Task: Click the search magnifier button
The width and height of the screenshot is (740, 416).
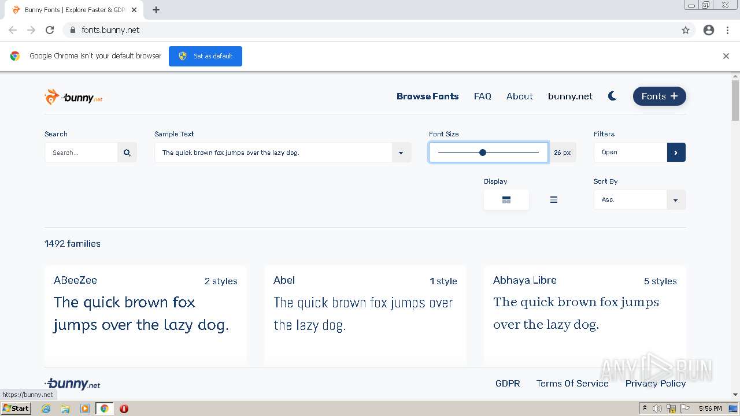Action: pyautogui.click(x=127, y=153)
